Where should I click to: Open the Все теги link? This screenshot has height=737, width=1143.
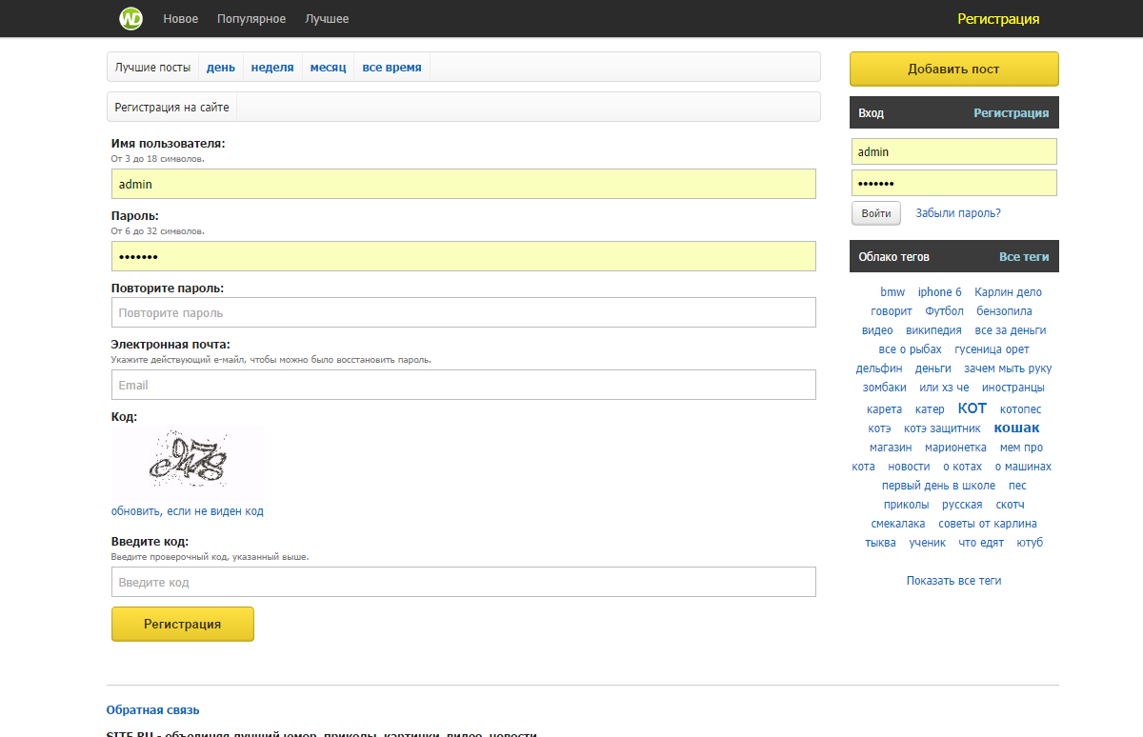(1024, 257)
